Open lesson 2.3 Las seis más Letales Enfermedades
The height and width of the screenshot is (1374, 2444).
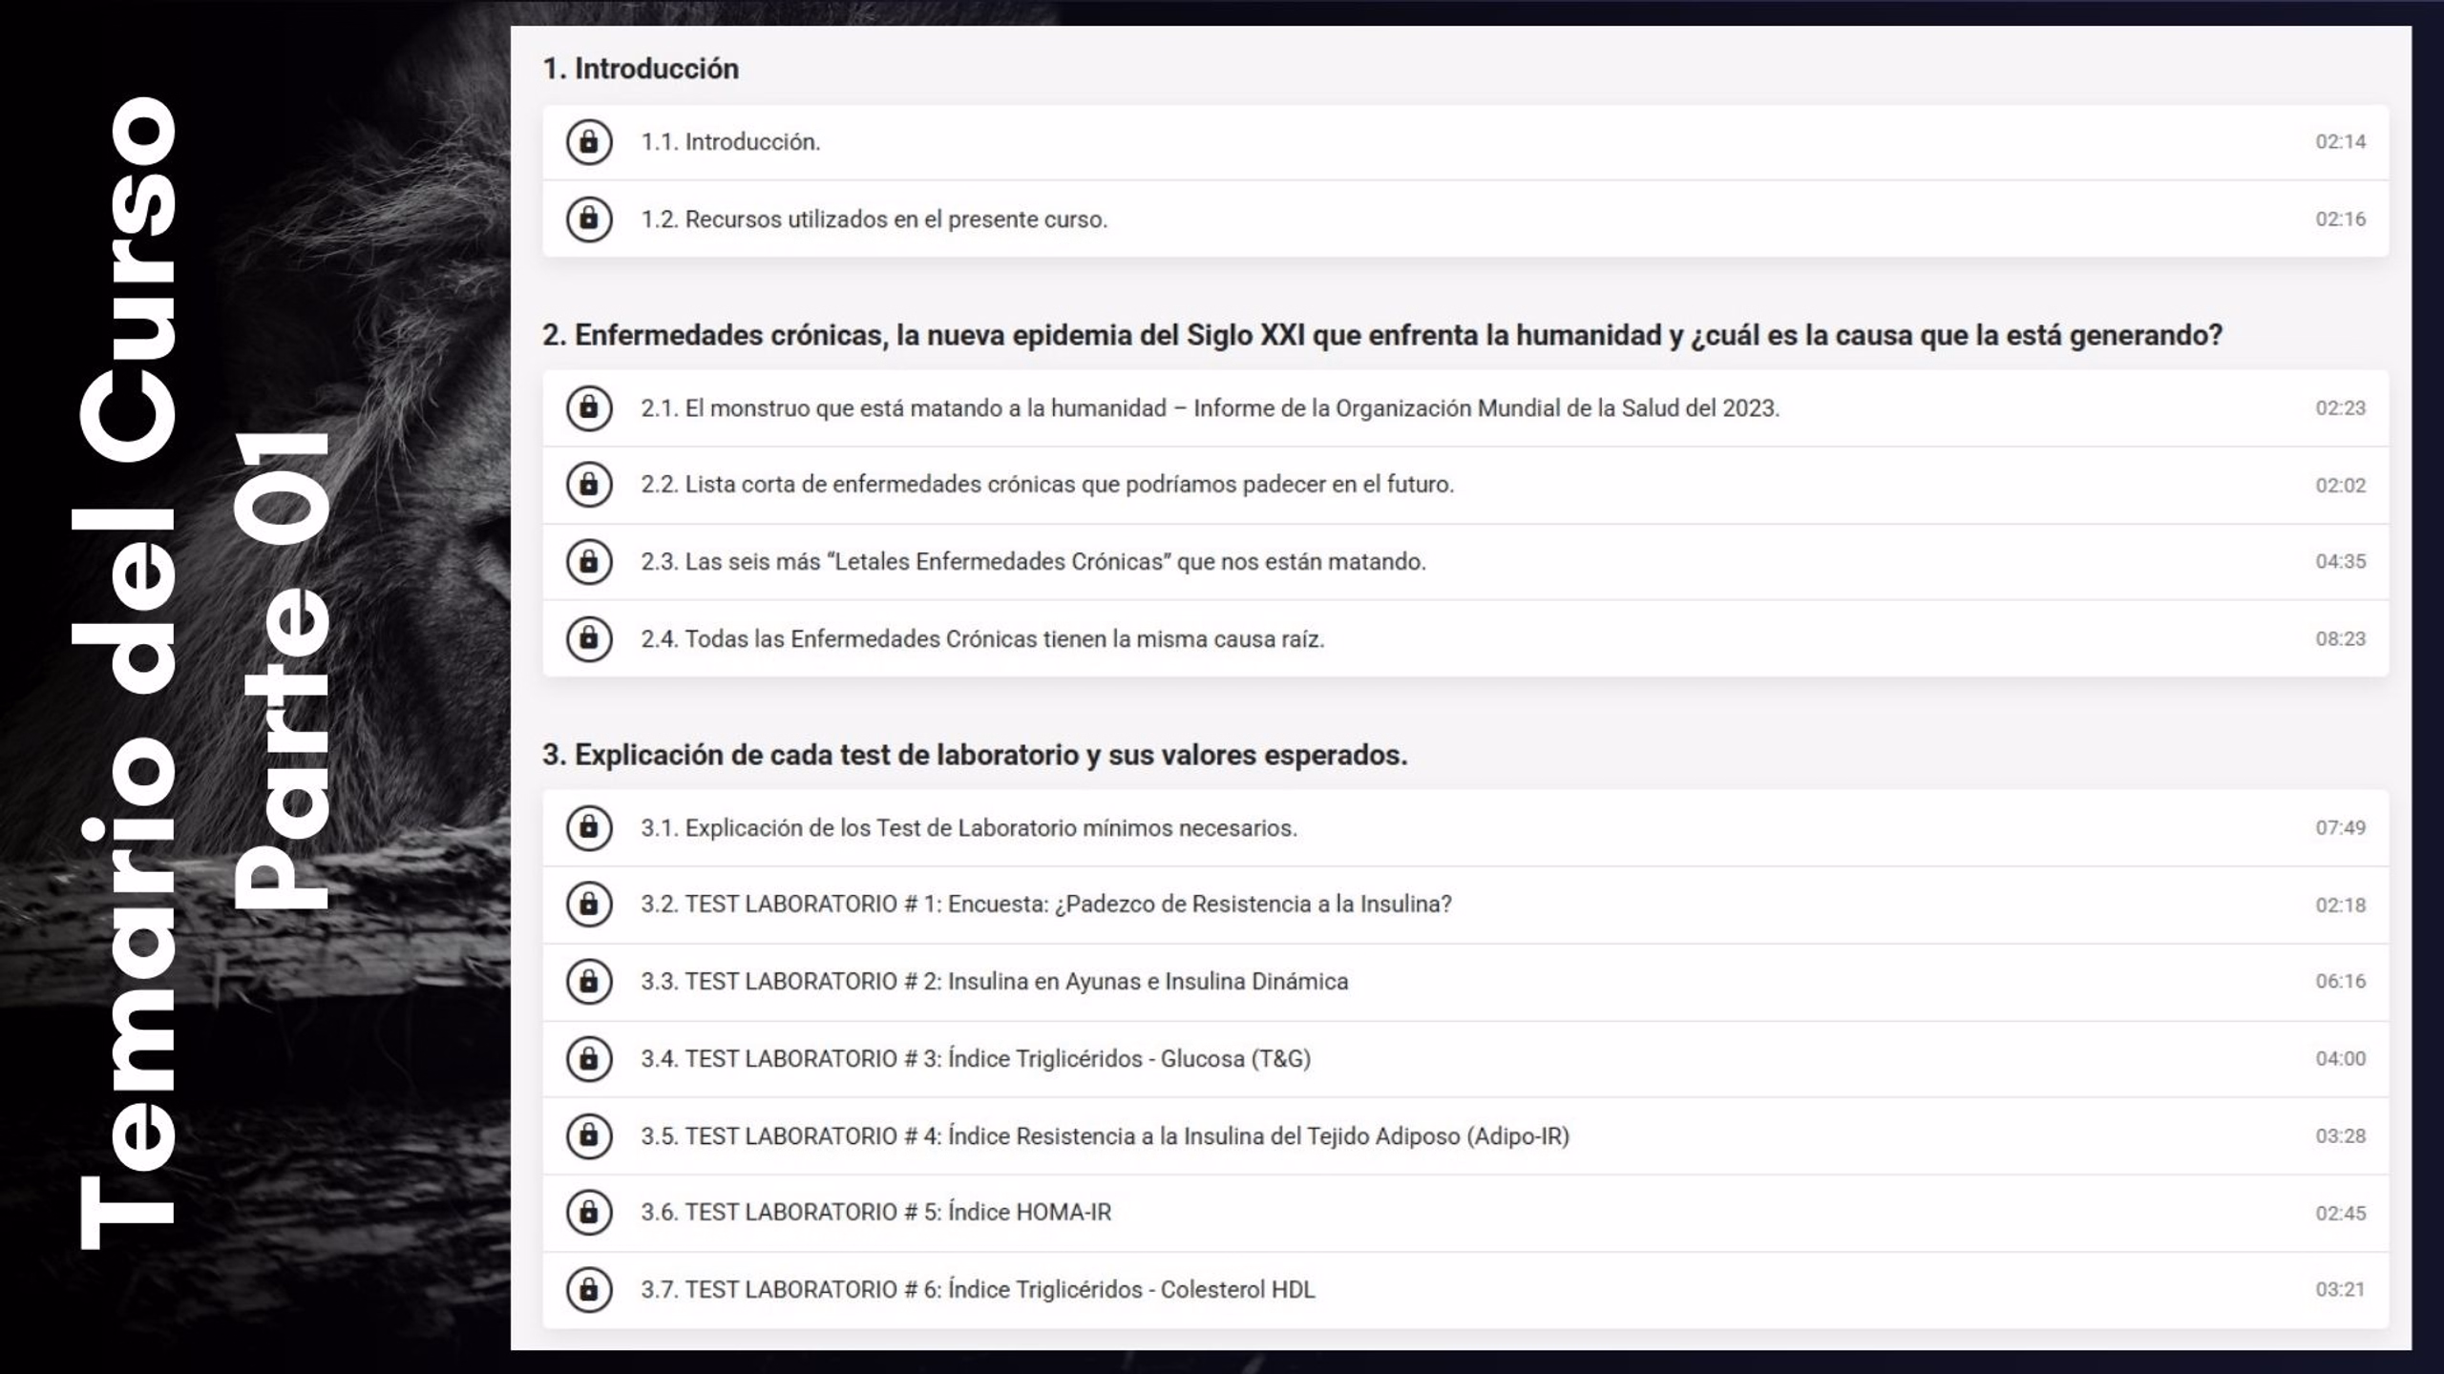(1465, 561)
